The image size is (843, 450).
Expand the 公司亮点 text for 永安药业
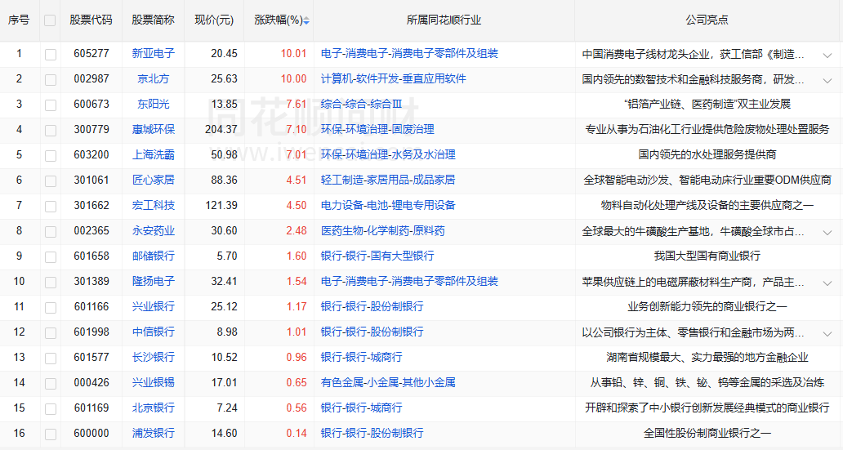coord(827,232)
